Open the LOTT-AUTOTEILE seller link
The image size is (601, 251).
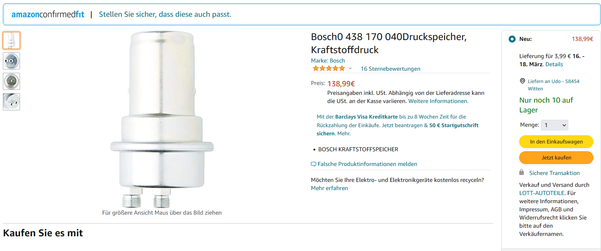[542, 193]
